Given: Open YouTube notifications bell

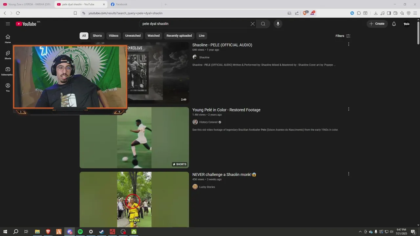Looking at the screenshot, I should pos(394,24).
